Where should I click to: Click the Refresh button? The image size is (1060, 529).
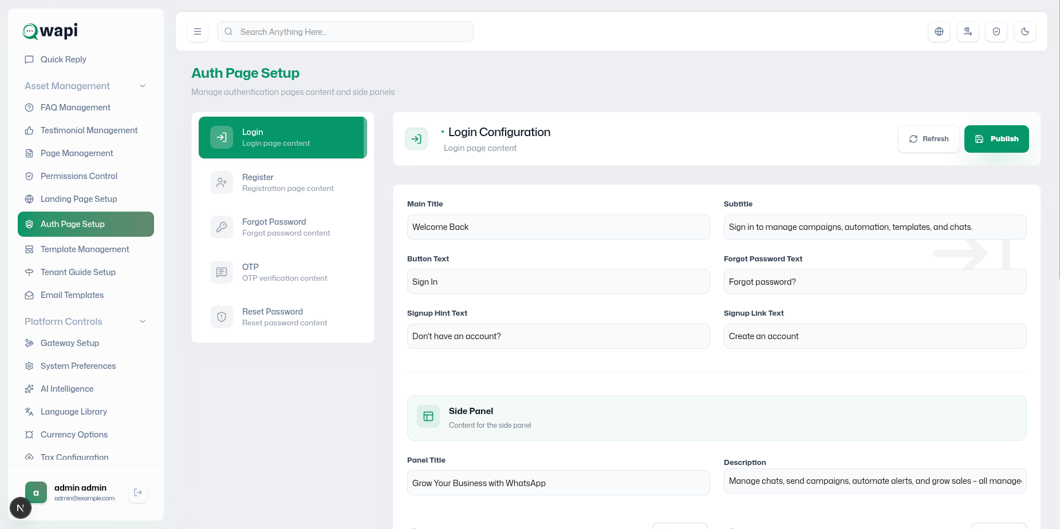click(929, 139)
